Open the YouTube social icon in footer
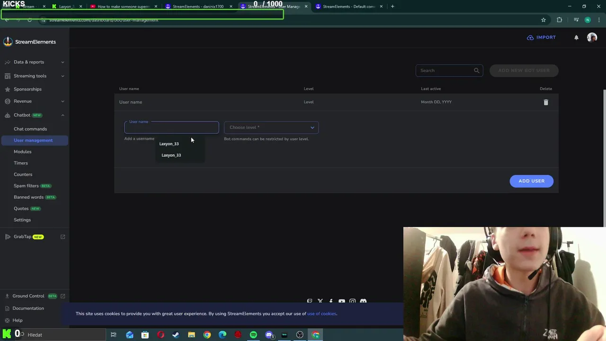This screenshot has width=606, height=341. pyautogui.click(x=342, y=301)
